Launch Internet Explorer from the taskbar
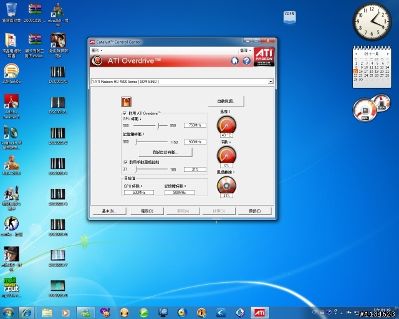This screenshot has width=399, height=319. [x=27, y=313]
